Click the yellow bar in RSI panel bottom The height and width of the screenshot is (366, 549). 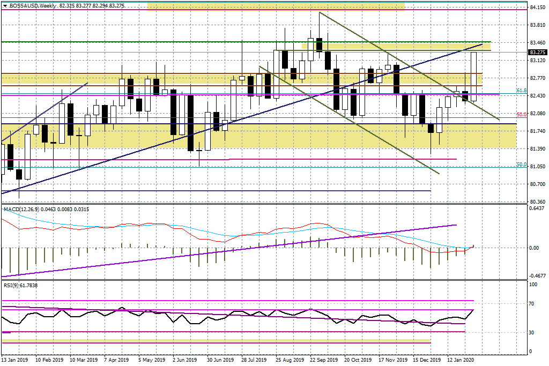214,341
